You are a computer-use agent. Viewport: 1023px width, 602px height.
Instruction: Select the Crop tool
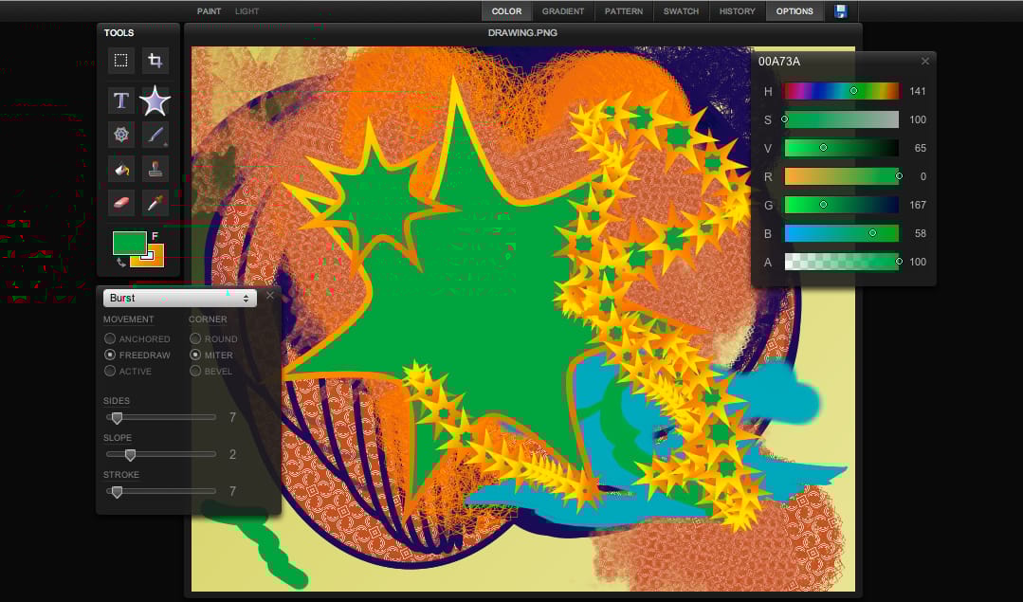pos(155,61)
